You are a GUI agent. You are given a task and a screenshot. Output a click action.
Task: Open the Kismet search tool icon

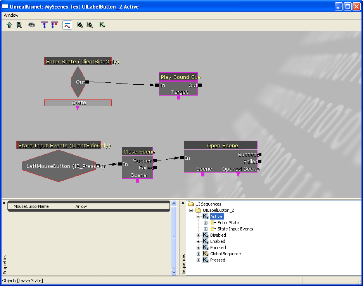80,24
